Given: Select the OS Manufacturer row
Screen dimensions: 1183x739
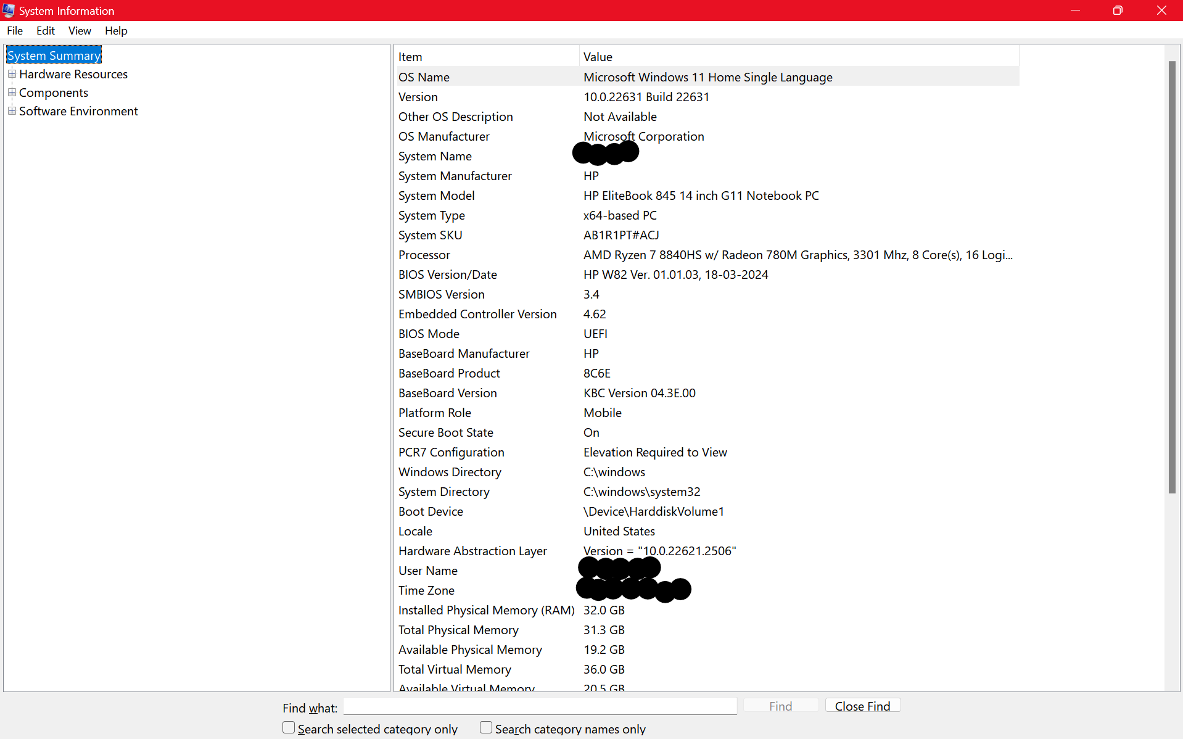Looking at the screenshot, I should (x=707, y=136).
